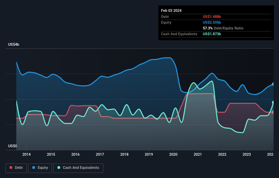Select the 2016 x-axis label
The image size is (279, 178).
(x=75, y=154)
